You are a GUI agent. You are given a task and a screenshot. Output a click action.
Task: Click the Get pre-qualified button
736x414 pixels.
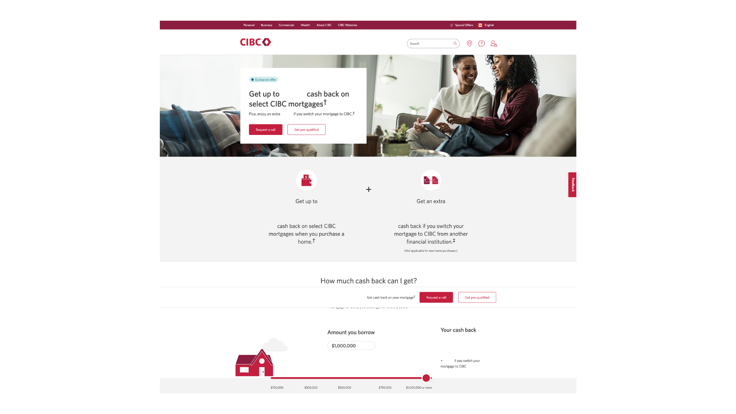pos(306,130)
